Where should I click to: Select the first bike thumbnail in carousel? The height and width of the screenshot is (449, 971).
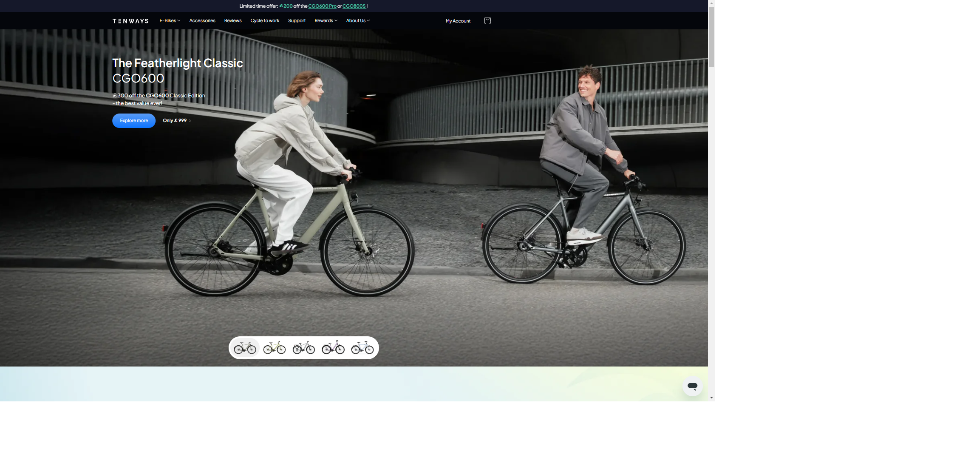pos(245,348)
